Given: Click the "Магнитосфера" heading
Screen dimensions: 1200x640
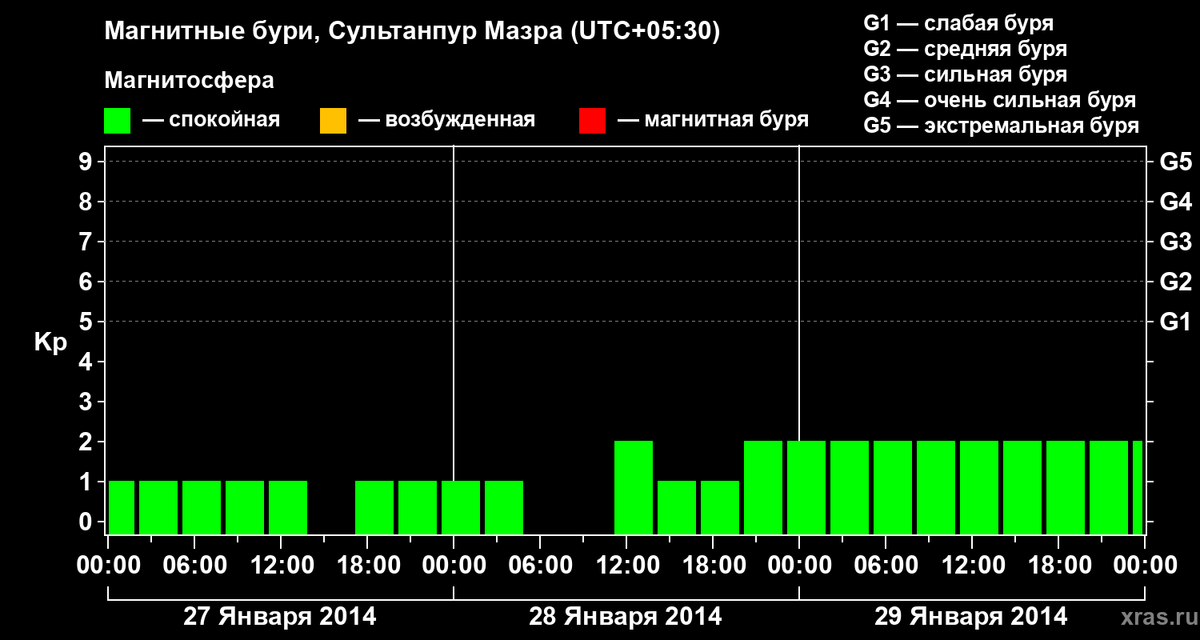Looking at the screenshot, I should click(190, 81).
